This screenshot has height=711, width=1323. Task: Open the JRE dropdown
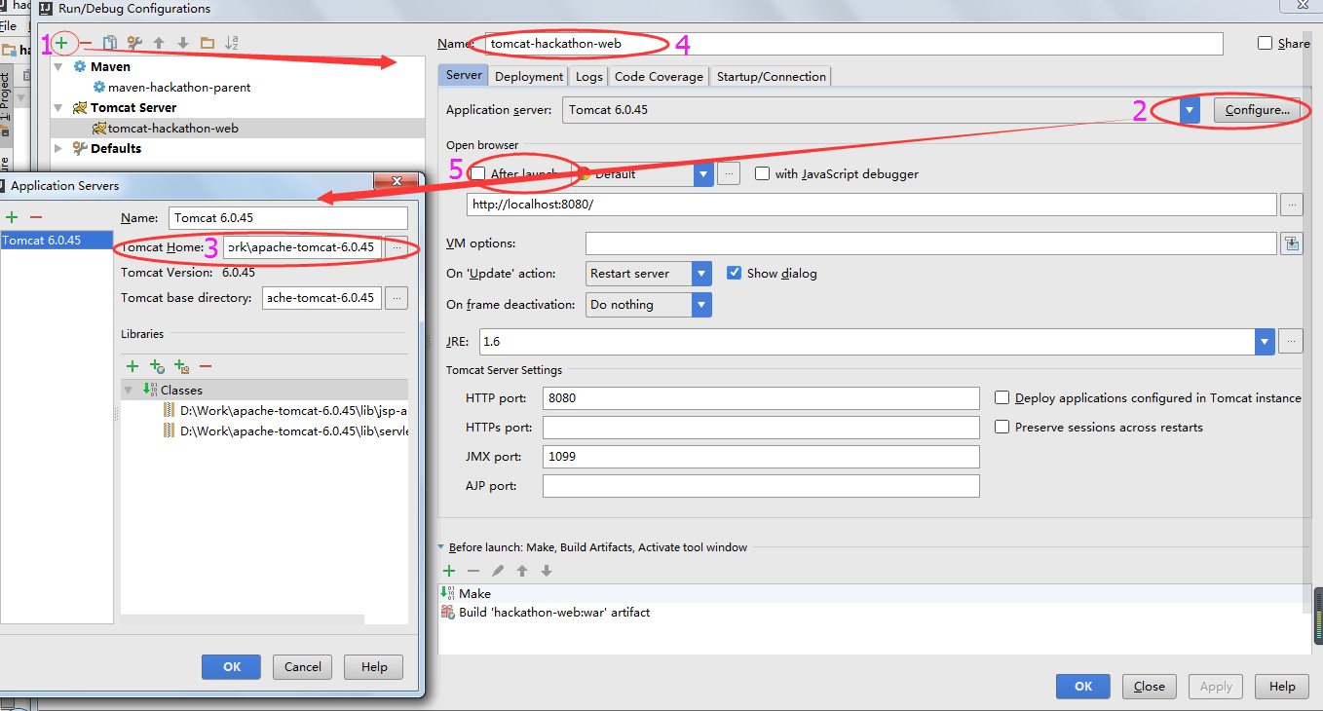pos(1265,341)
